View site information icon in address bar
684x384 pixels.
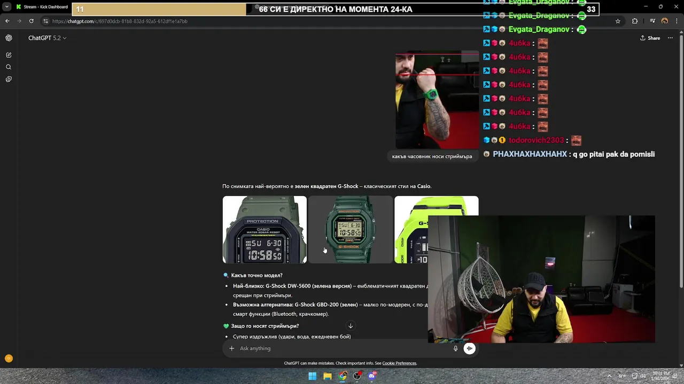coord(46,21)
